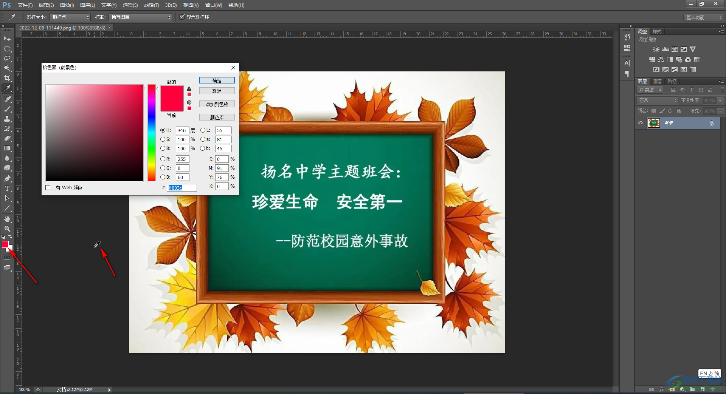Open the 文件(F) menu
The width and height of the screenshot is (726, 394).
pyautogui.click(x=25, y=5)
